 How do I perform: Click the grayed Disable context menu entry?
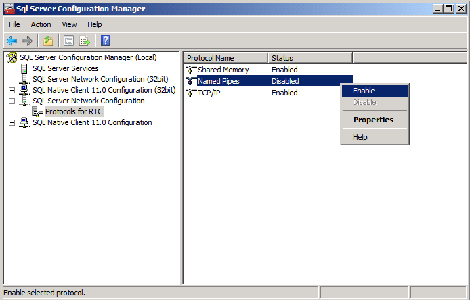tap(375, 102)
